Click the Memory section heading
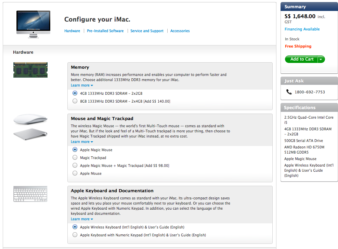This screenshot has height=249, width=338. (80, 67)
